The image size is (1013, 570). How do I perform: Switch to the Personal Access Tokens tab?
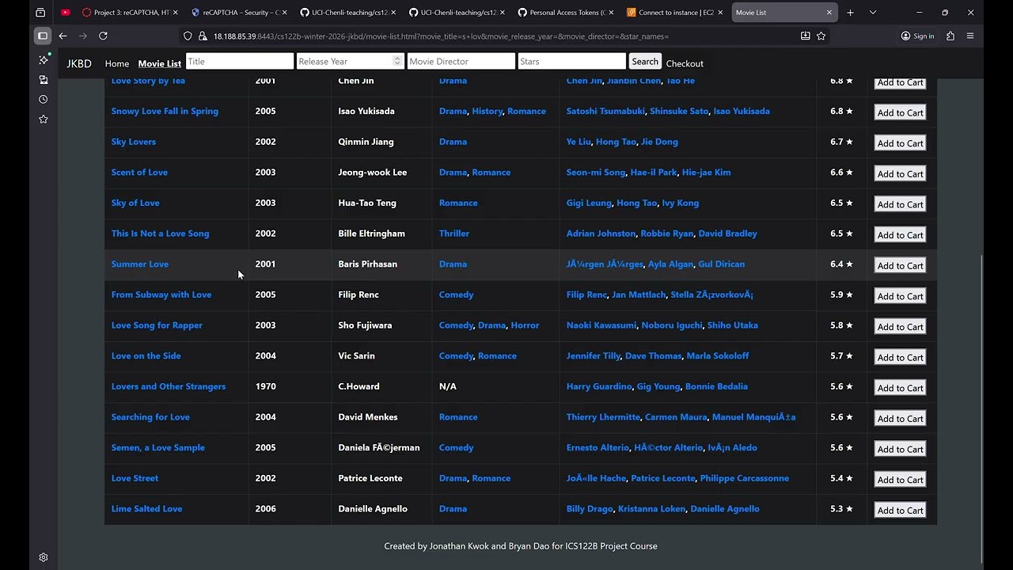tap(566, 13)
